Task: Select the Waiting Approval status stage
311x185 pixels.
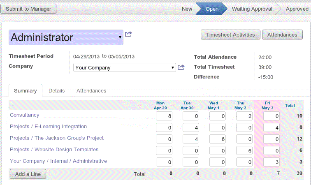Action: point(252,9)
